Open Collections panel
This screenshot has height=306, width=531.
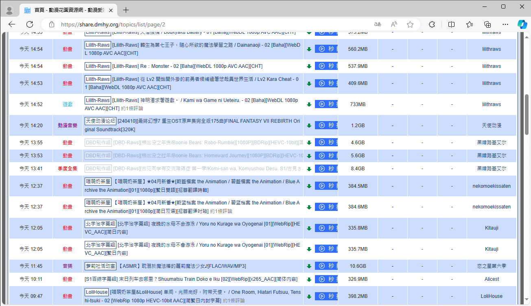(x=487, y=24)
